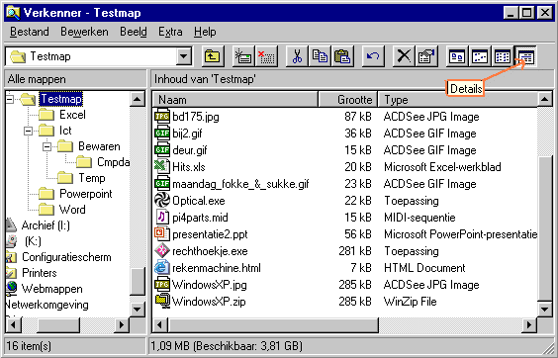Select file name bij2.gif
The height and width of the screenshot is (358, 558).
pyautogui.click(x=187, y=134)
